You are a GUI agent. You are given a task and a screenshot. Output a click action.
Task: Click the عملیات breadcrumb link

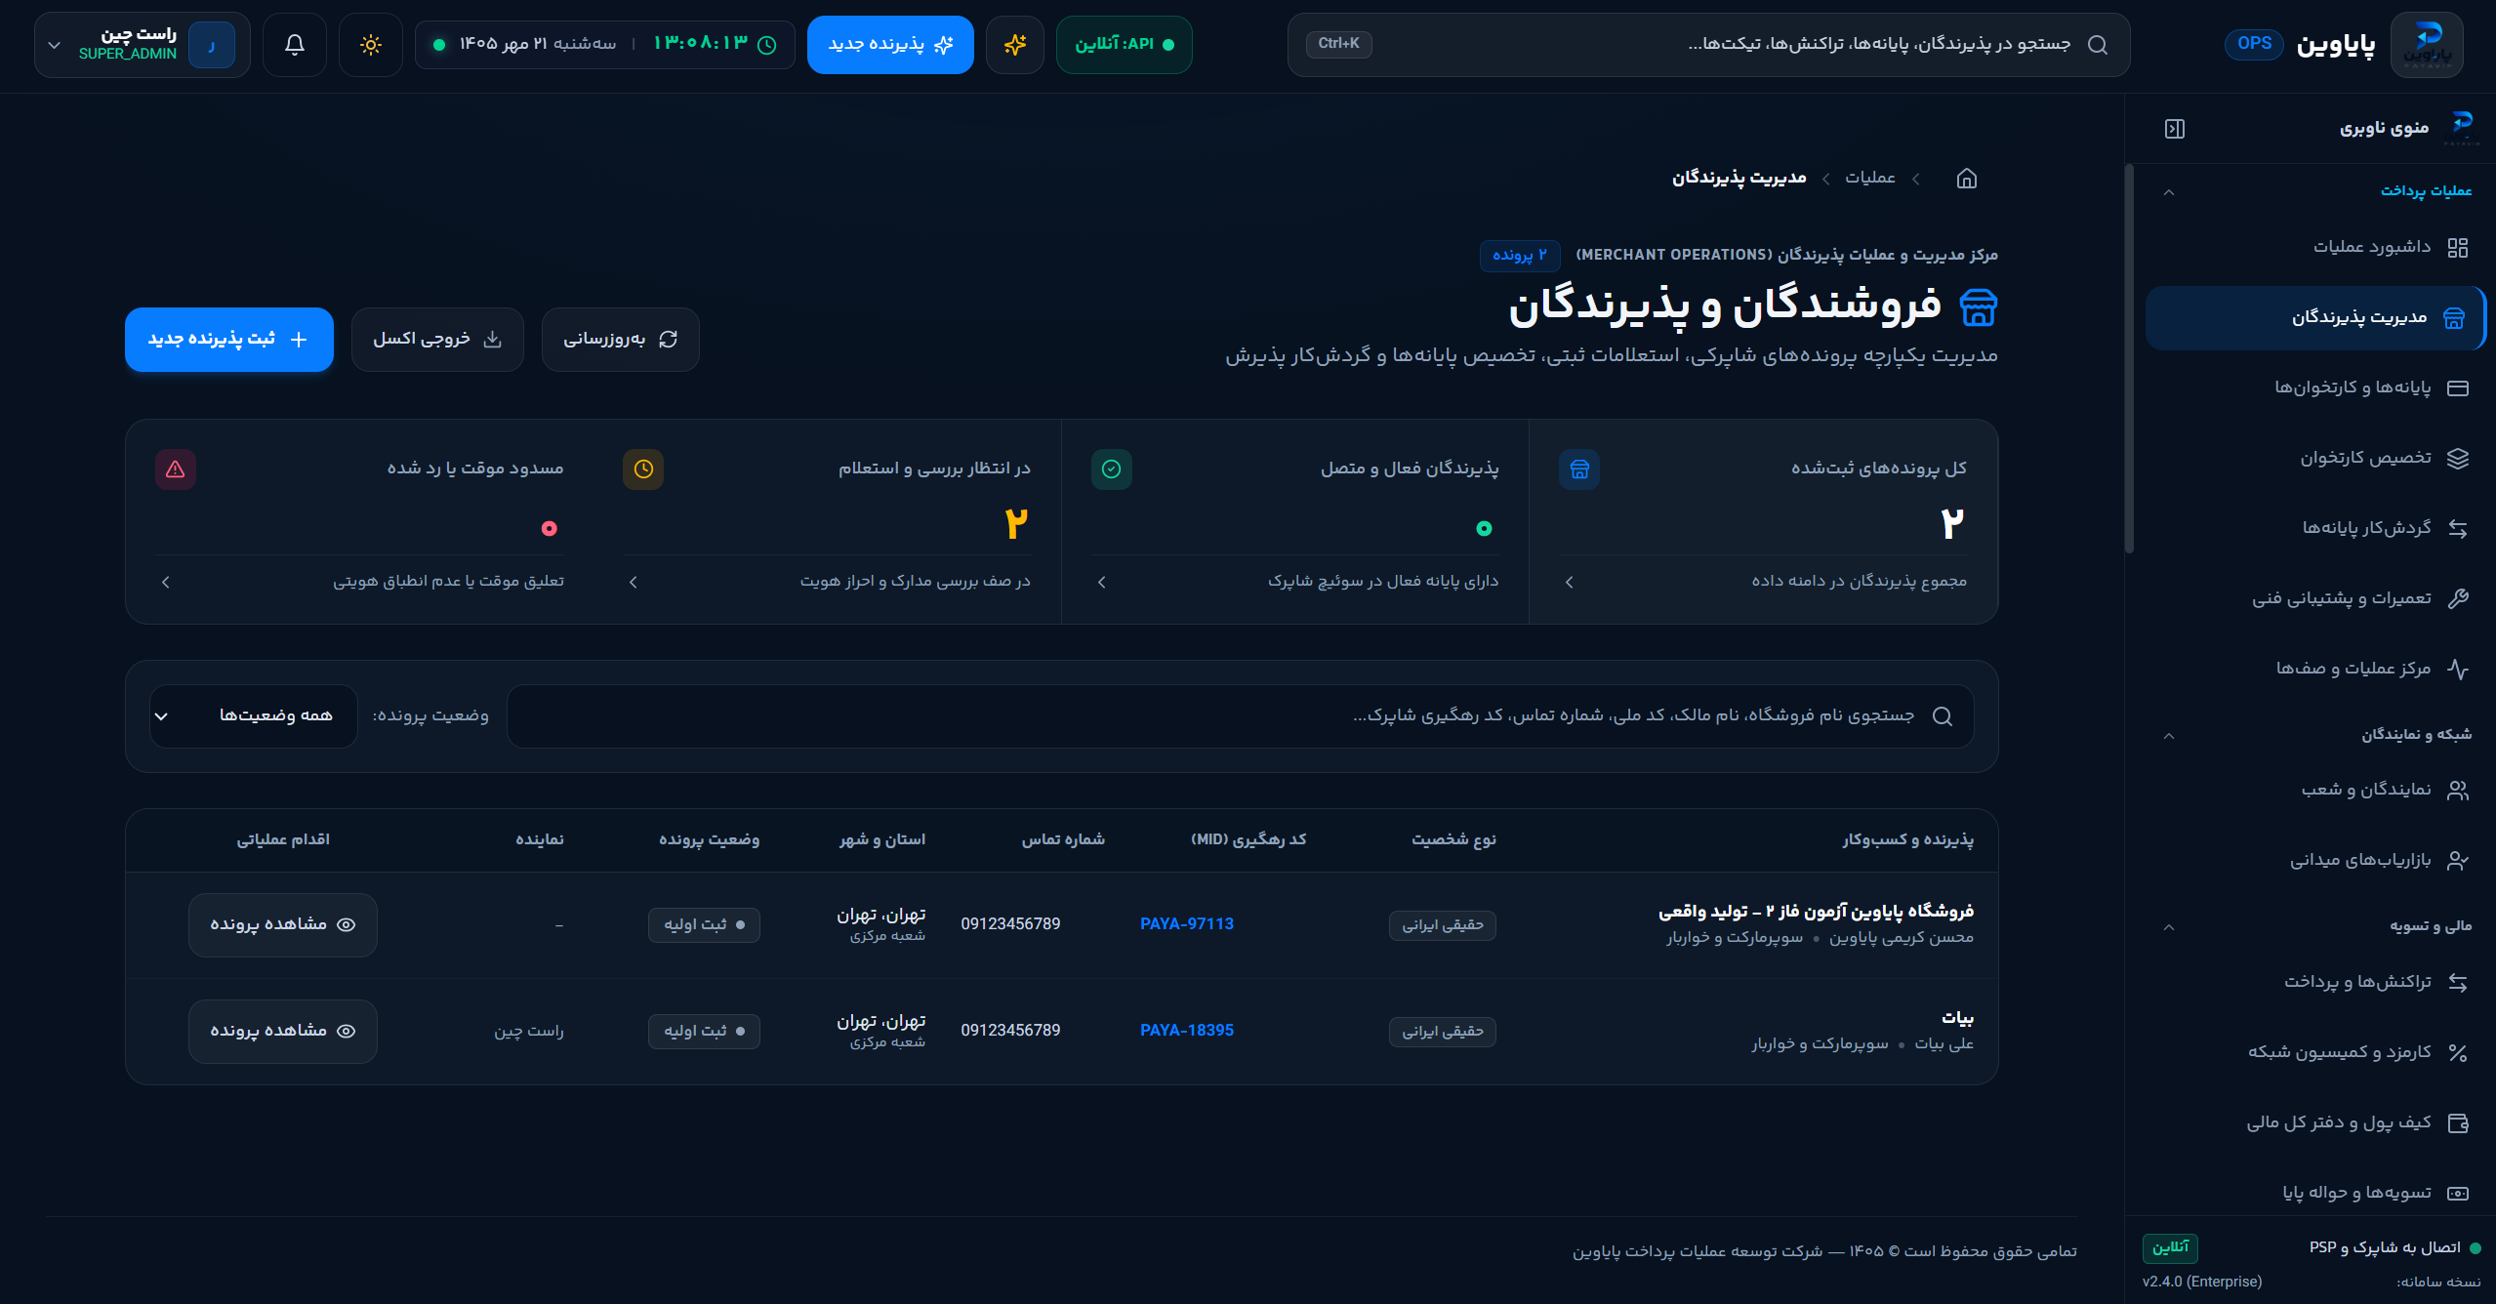pyautogui.click(x=1869, y=178)
